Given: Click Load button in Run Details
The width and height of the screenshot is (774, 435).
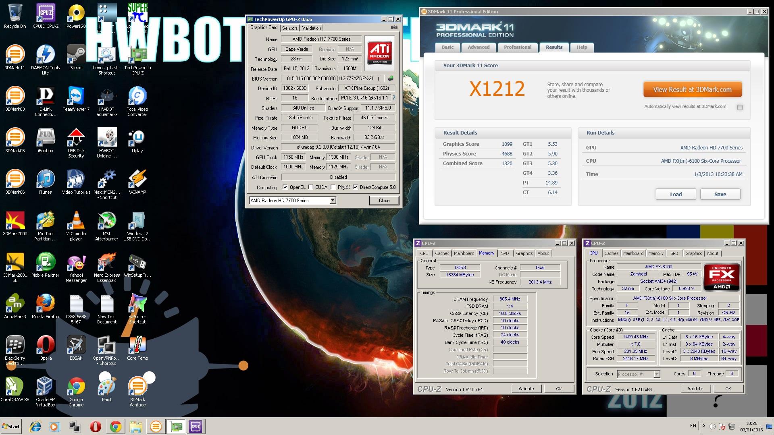Looking at the screenshot, I should pos(676,194).
